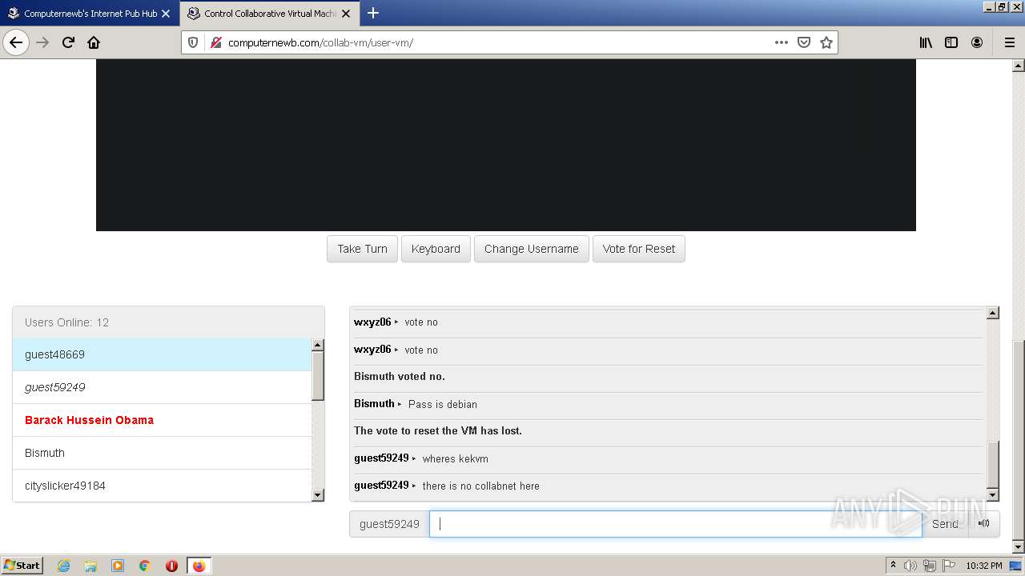The image size is (1025, 576).
Task: Click the page scrollbar down arrow
Action: tap(1019, 547)
